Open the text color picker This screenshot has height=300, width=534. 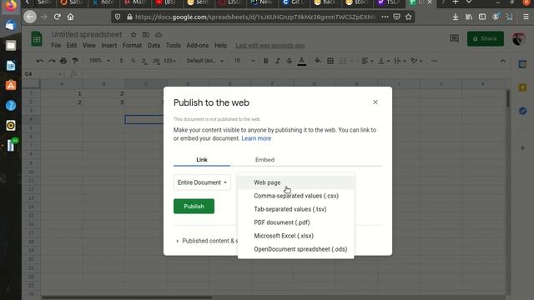point(302,61)
